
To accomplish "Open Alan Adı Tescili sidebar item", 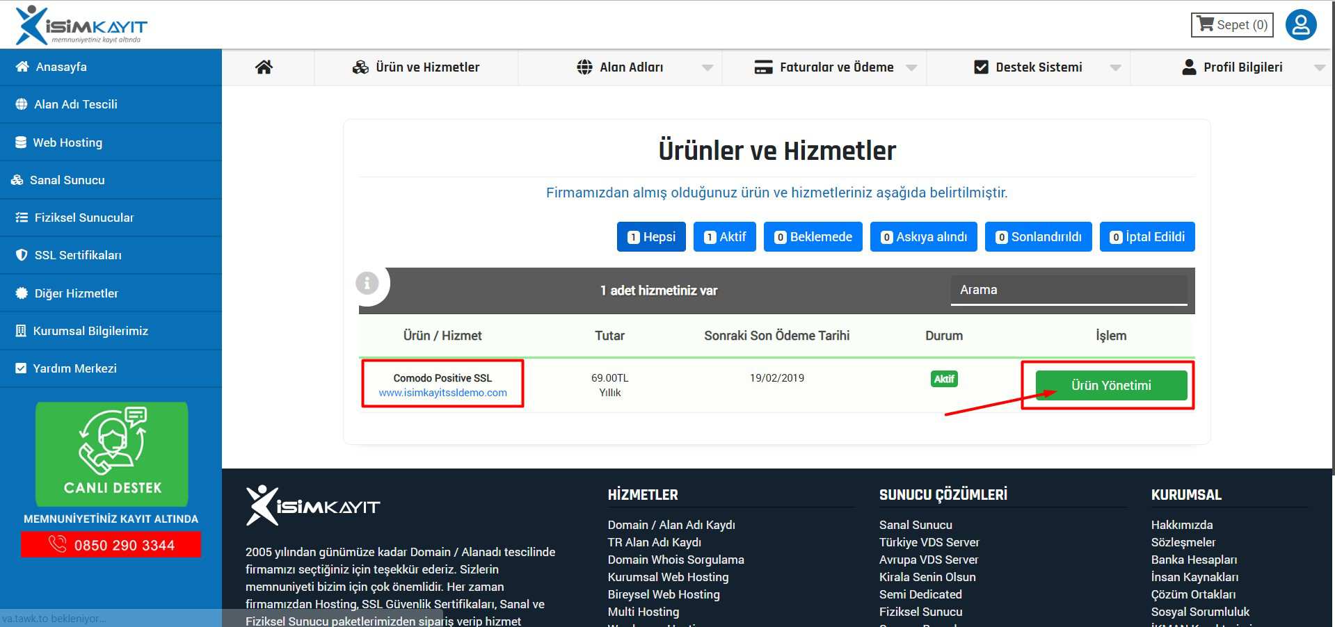I will coord(111,104).
